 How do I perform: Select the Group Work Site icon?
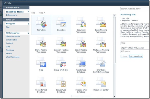(x=61, y=62)
